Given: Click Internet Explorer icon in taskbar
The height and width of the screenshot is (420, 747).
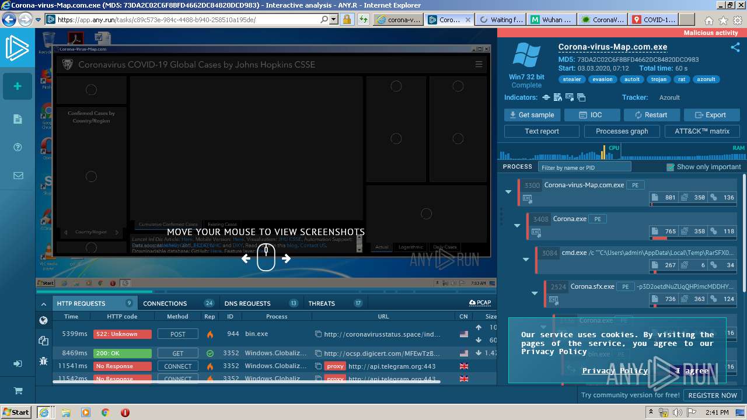Looking at the screenshot, I should 44,412.
